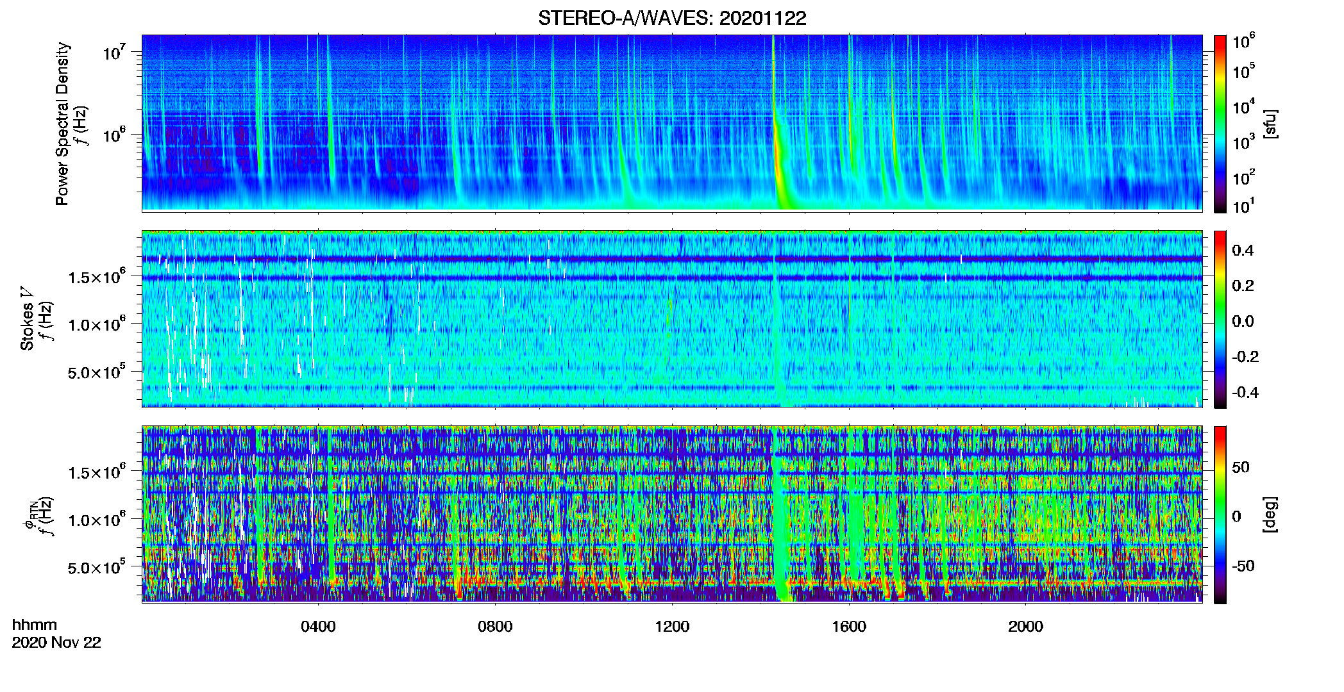Click the 10^1 label on the sfu colorbar
Image resolution: width=1344 pixels, height=692 pixels.
[x=1243, y=205]
